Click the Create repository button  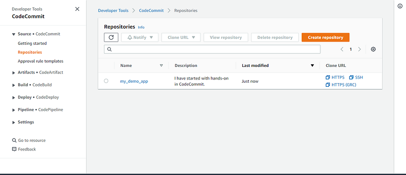[325, 37]
